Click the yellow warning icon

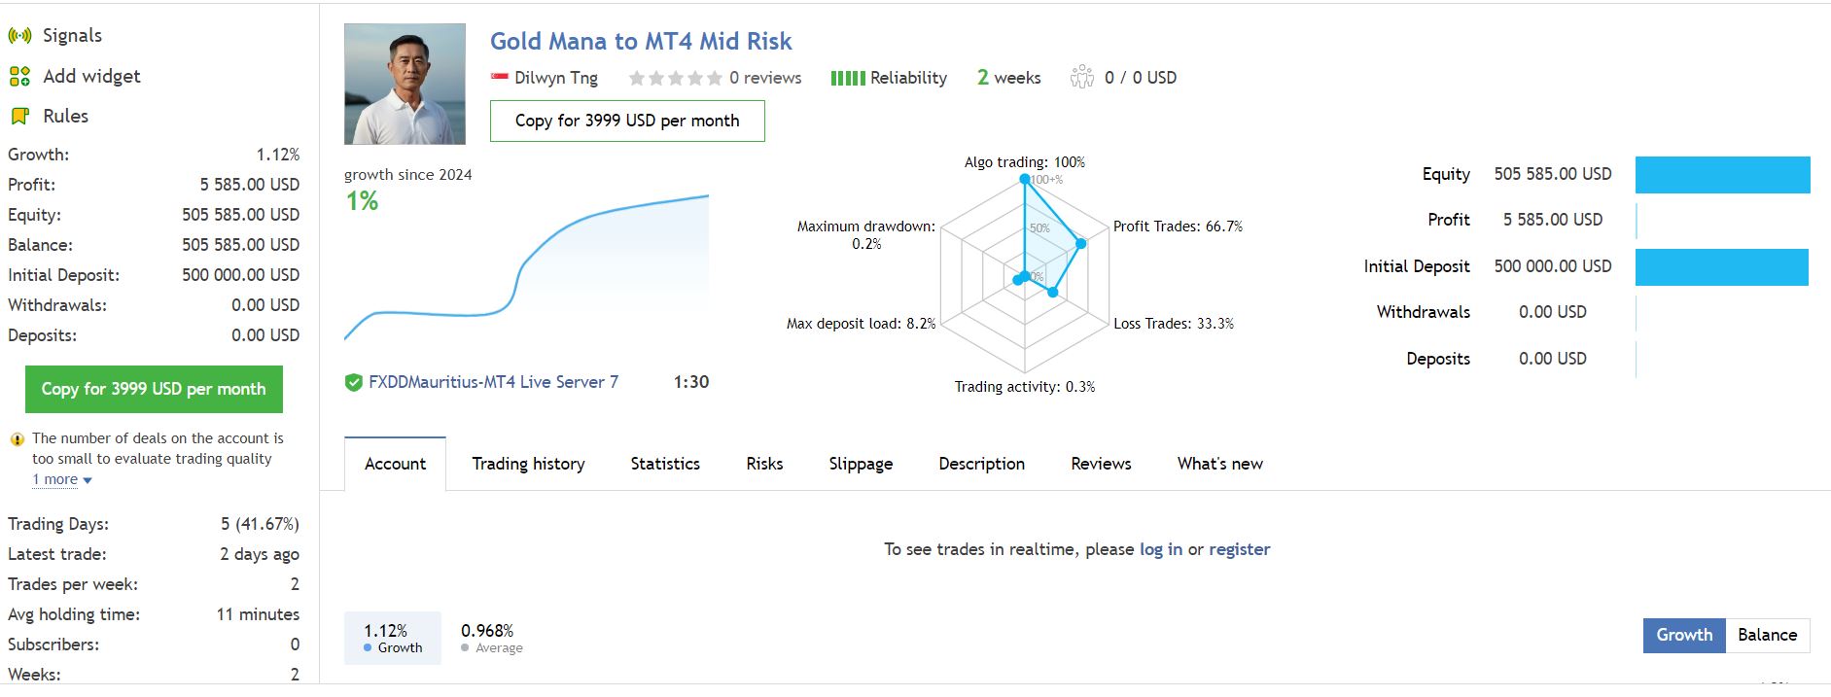coord(17,439)
